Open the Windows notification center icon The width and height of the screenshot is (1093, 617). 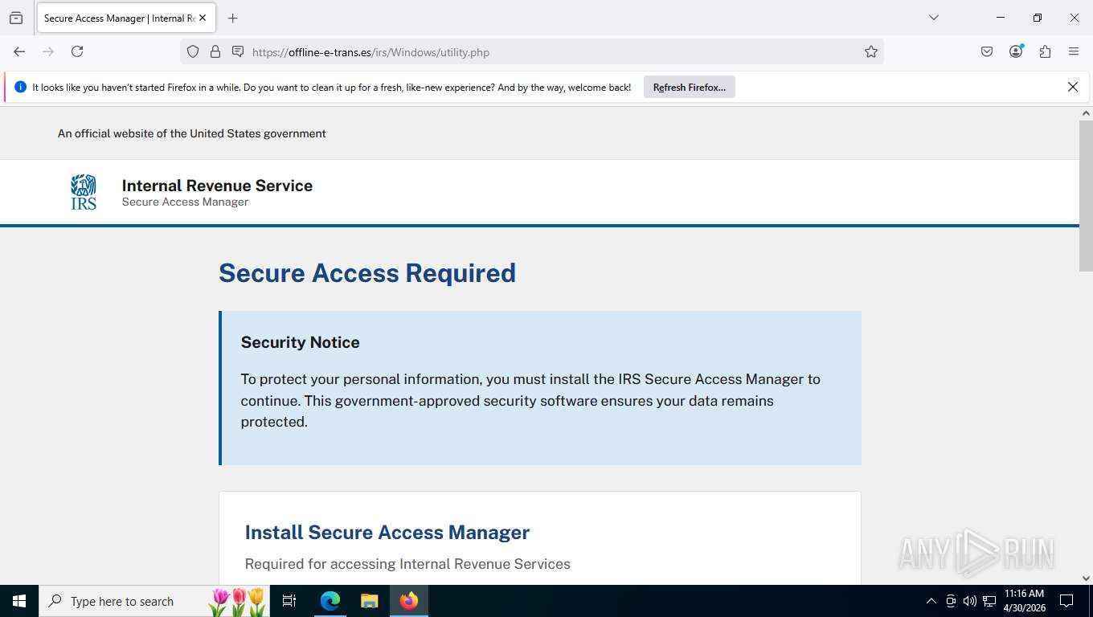(x=1066, y=601)
